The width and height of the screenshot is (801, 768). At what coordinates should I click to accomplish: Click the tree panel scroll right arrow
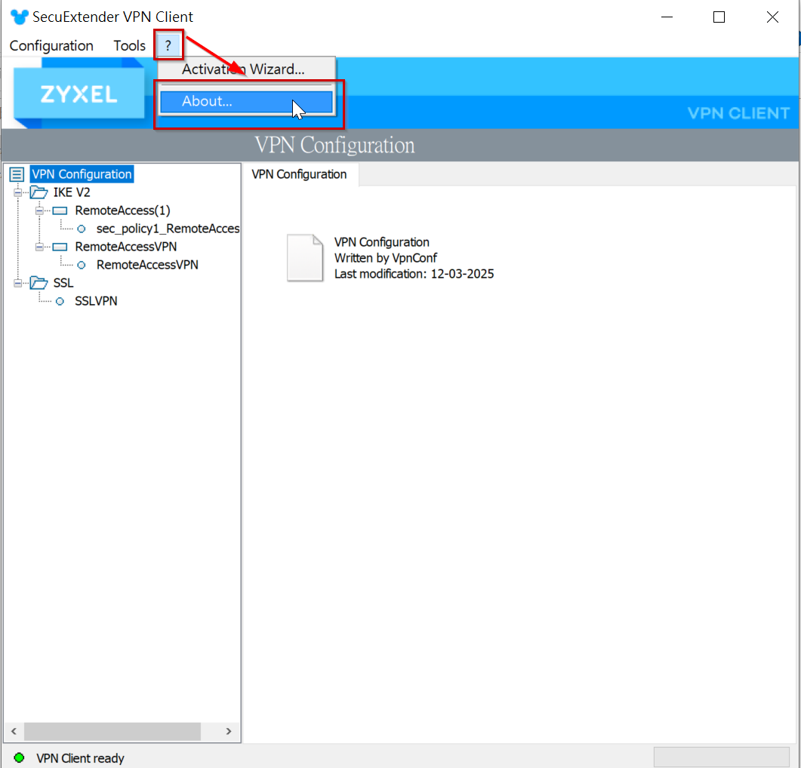pos(228,731)
